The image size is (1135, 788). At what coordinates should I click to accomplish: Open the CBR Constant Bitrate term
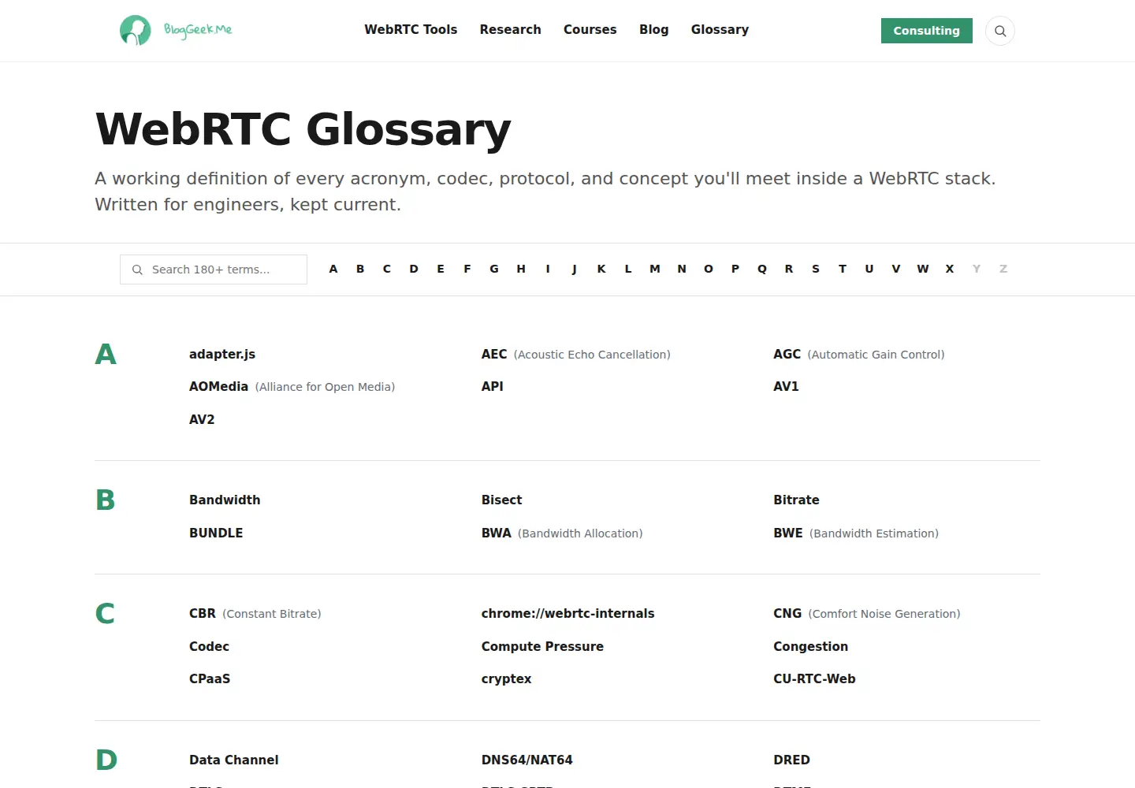255,614
